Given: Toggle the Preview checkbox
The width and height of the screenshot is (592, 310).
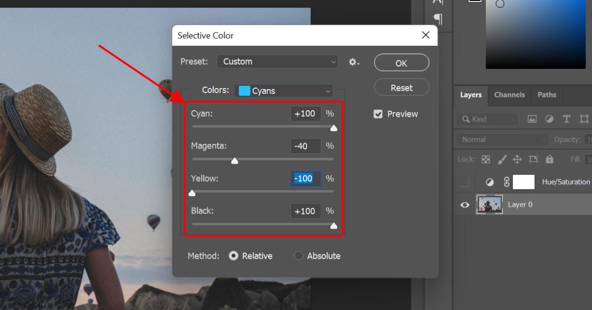Looking at the screenshot, I should (x=378, y=114).
